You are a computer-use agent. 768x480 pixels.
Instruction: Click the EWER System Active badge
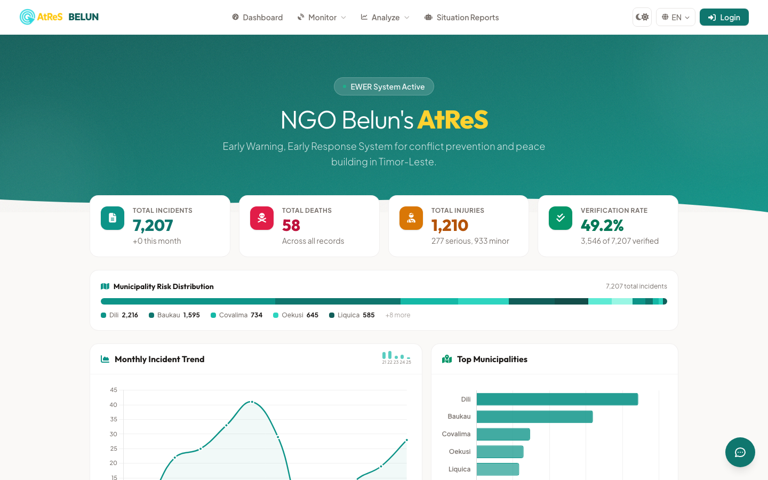(x=384, y=86)
